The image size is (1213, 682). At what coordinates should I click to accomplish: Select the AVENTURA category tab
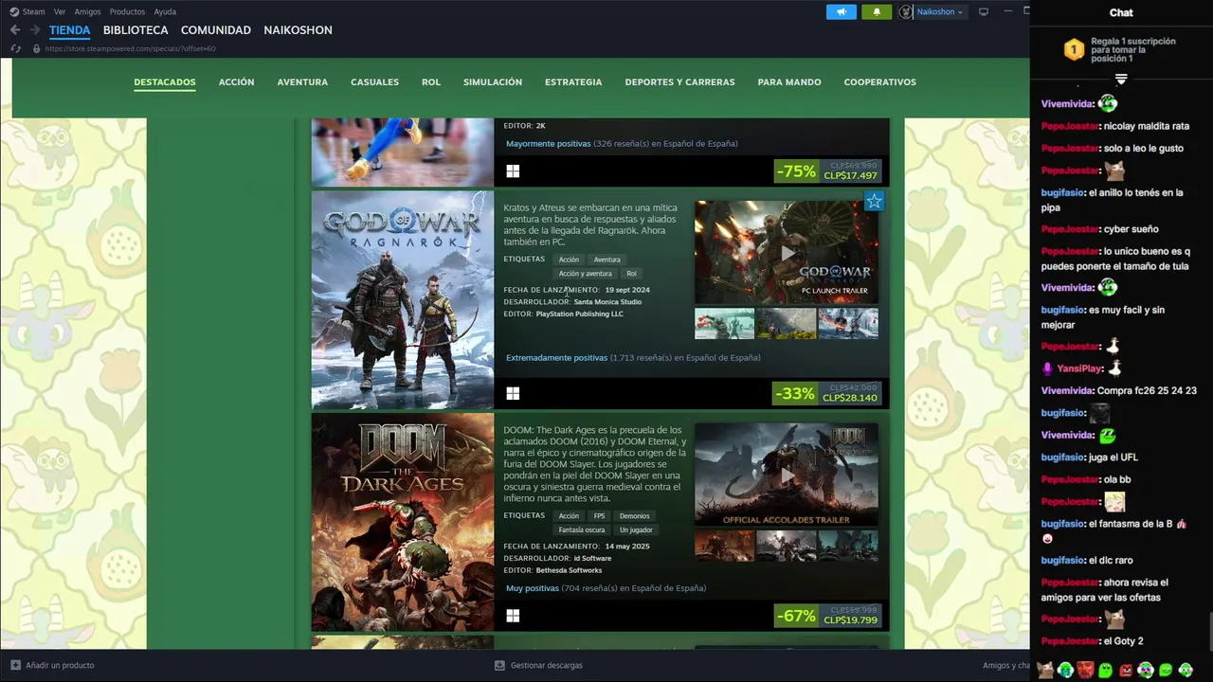tap(302, 82)
